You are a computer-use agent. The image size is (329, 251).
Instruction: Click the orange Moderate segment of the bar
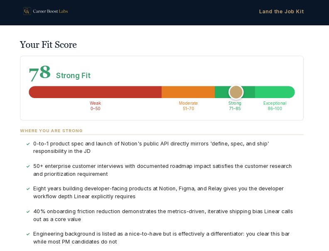[188, 92]
